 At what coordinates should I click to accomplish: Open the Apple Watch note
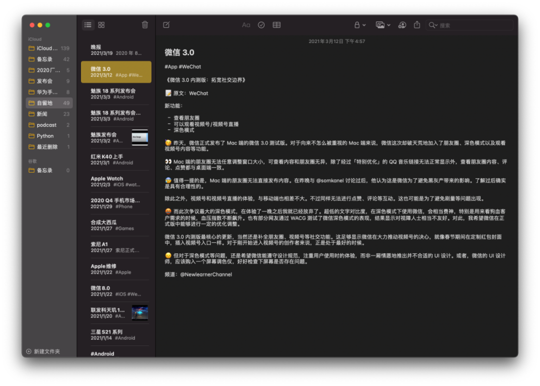coord(116,181)
